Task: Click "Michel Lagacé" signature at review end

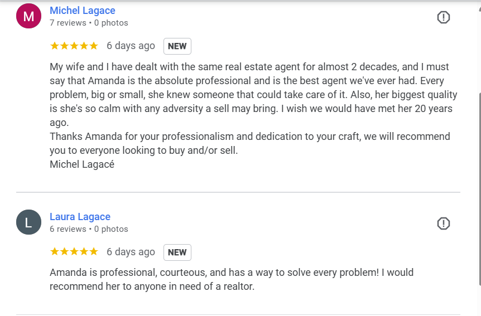Action: pyautogui.click(x=82, y=164)
